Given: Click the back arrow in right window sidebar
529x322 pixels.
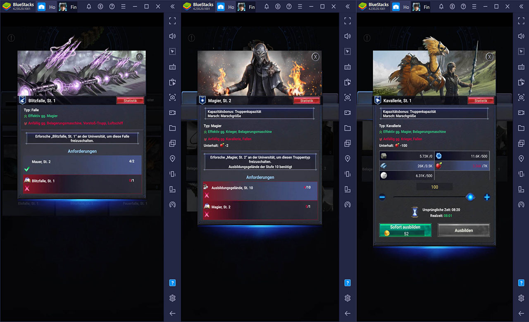Looking at the screenshot, I should coord(521,313).
